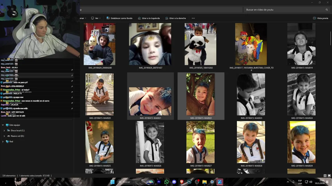Viewport: 332px width, 186px height.
Task: Collapse the Este equipo tree node
Action: (x=3, y=125)
